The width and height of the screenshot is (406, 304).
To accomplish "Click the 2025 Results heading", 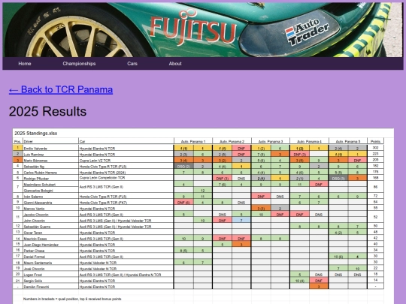I will [x=47, y=111].
